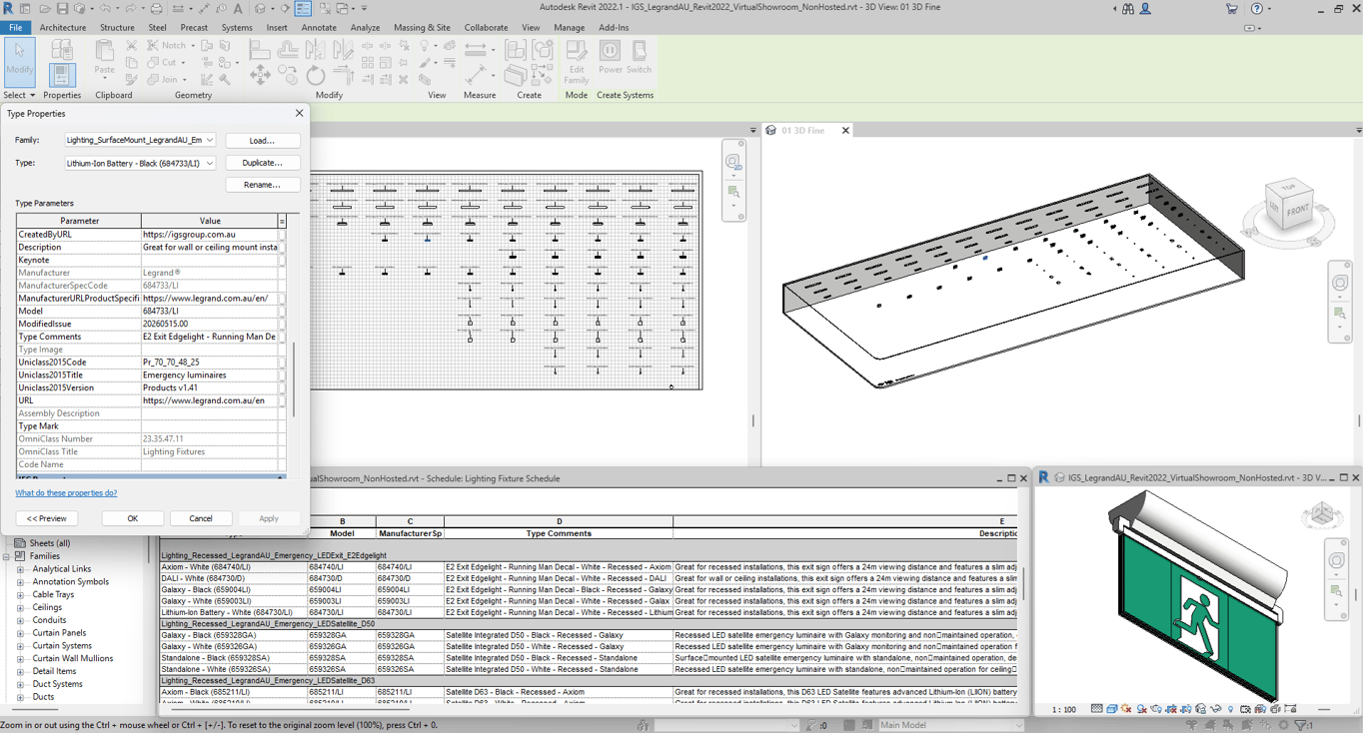Click the Uniclass2015Code value Pr_70_70_48_25
The image size is (1365, 733).
point(209,363)
